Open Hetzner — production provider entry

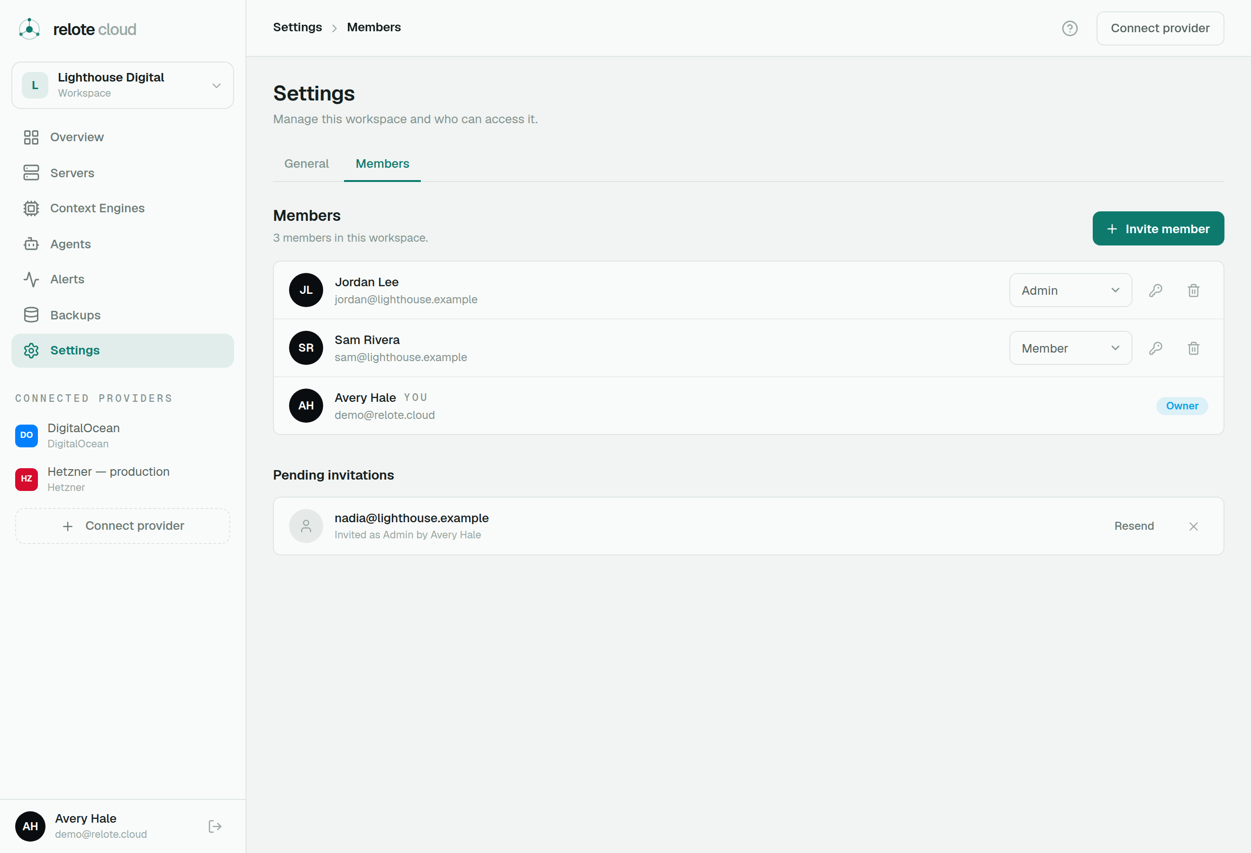[x=123, y=479]
